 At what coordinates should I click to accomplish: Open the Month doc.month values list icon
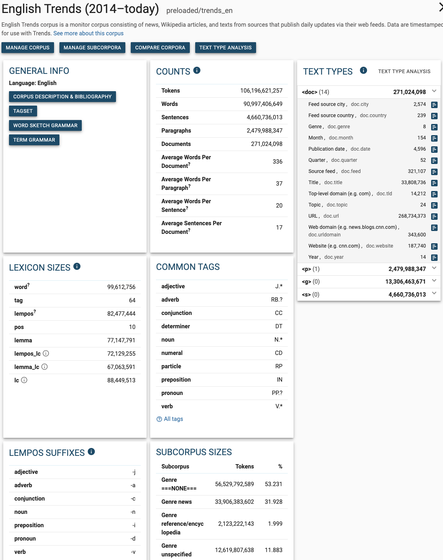434,138
